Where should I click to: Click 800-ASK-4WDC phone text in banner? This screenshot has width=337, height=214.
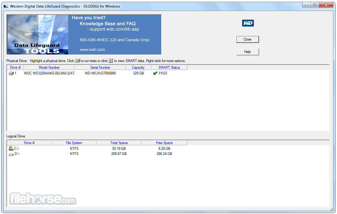pos(115,40)
